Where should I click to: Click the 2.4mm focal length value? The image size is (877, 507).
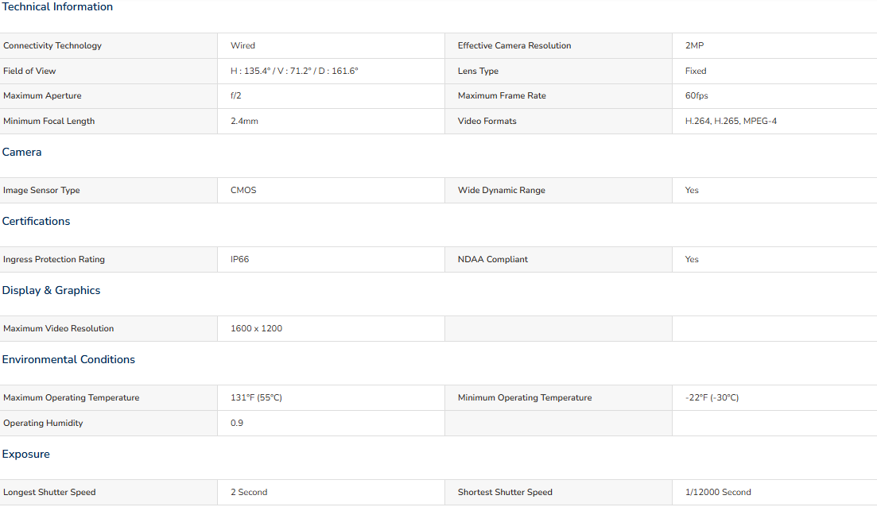(x=244, y=121)
